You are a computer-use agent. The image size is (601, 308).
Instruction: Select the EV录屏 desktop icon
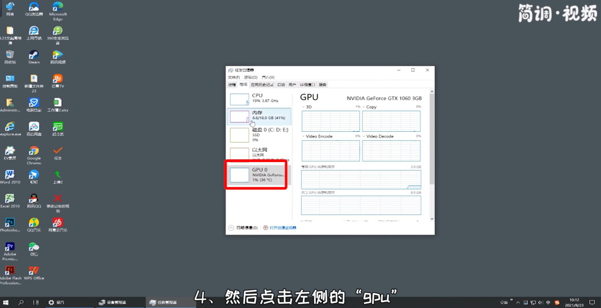tap(10, 153)
